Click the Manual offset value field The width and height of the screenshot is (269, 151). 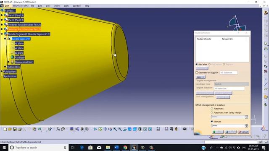[228, 126]
